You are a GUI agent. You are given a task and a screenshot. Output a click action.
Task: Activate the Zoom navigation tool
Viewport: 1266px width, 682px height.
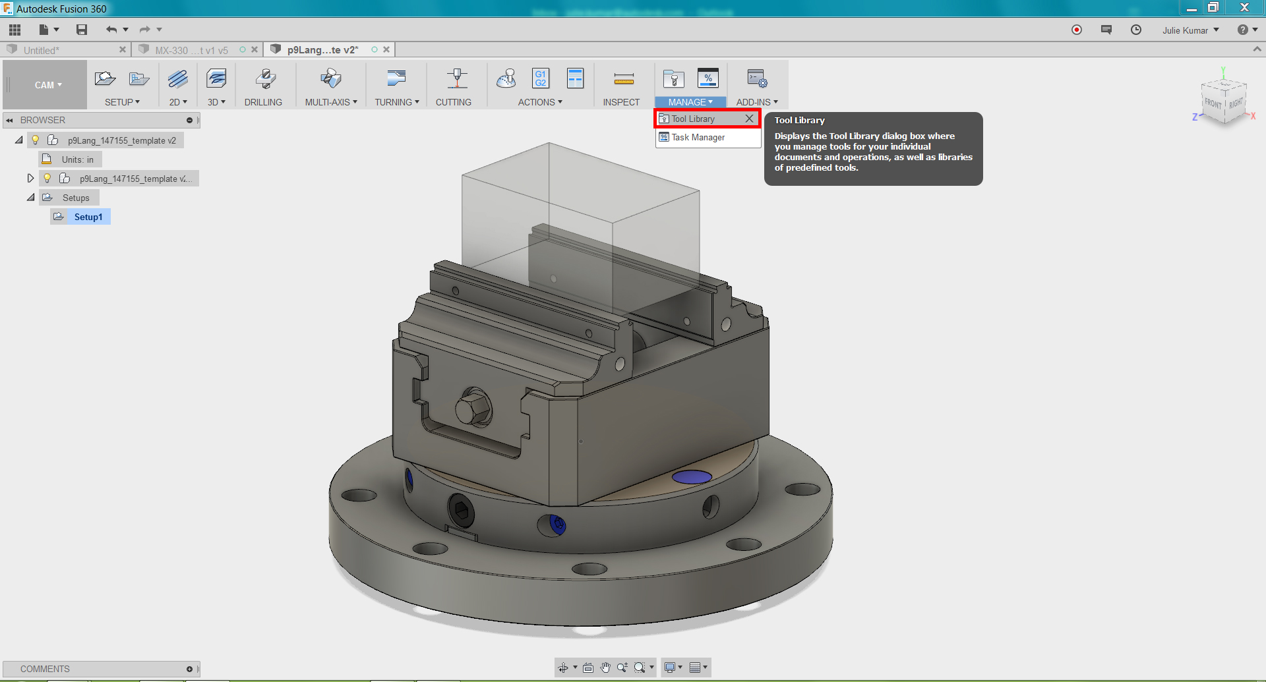coord(622,668)
